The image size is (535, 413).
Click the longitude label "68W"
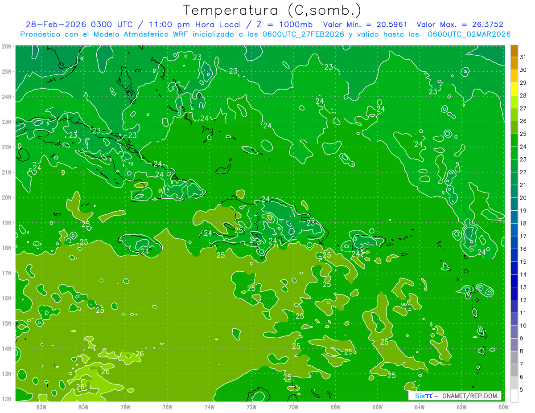tap(335, 407)
